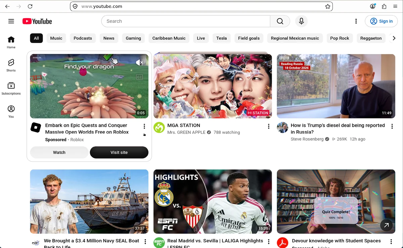Open browser account icon

tap(373, 6)
